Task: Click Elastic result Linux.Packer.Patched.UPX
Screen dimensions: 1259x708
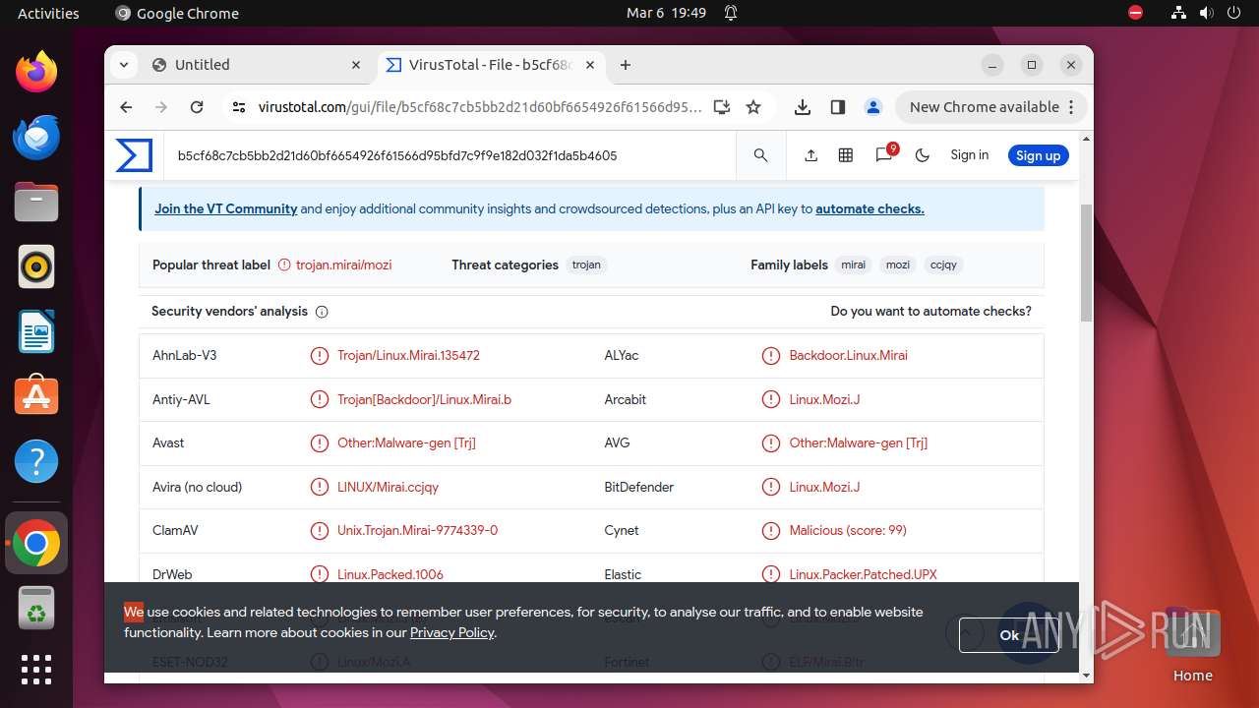Action: [x=863, y=574]
